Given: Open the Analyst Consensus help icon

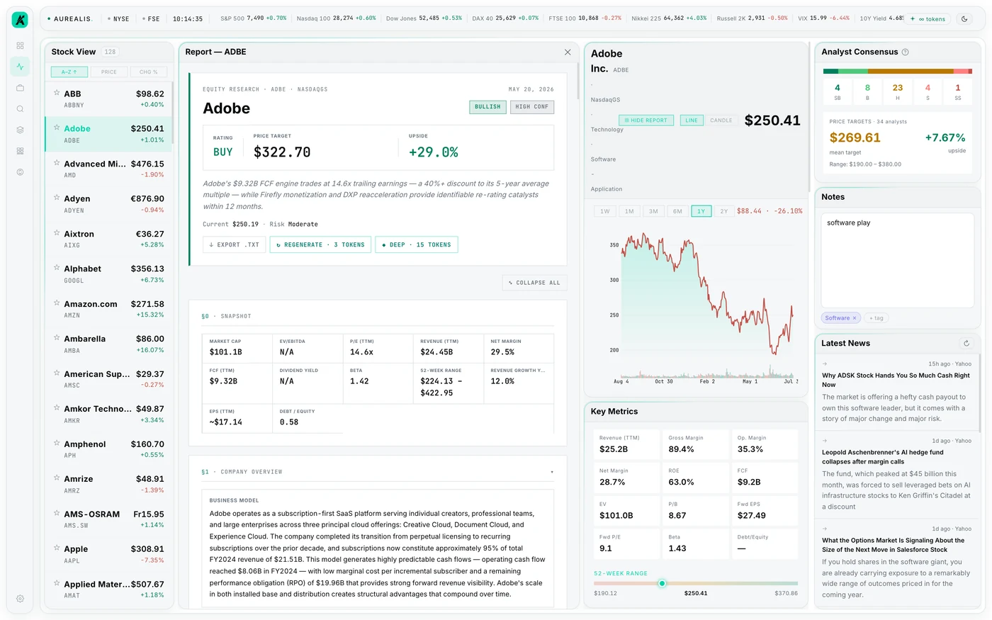Looking at the screenshot, I should (905, 52).
